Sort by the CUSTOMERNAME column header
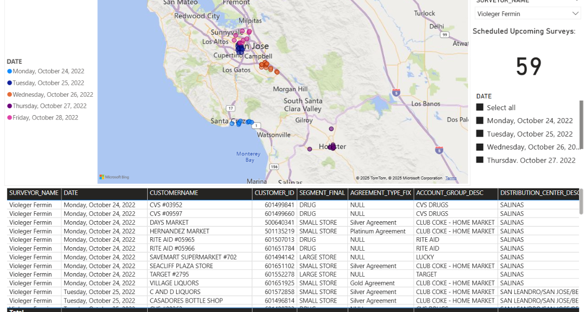 pyautogui.click(x=174, y=193)
